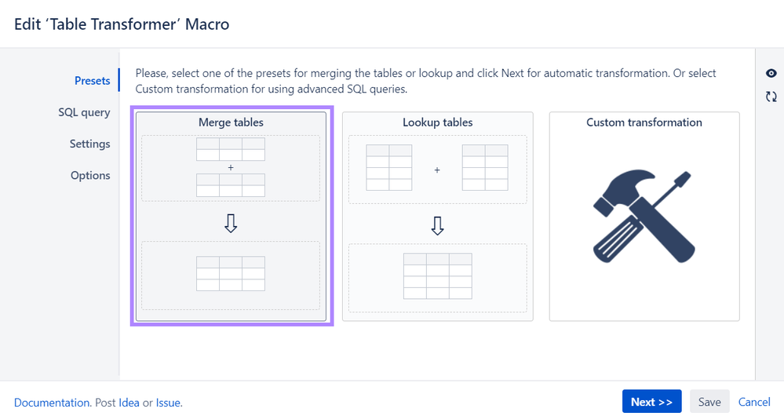
Task: Click the refresh arrows icon
Action: tap(771, 97)
